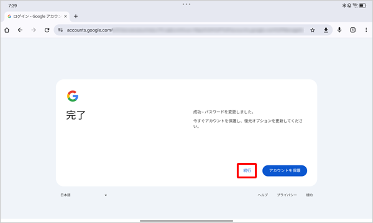Tap the three-dot multitasking handle at top
The height and width of the screenshot is (223, 373).
click(186, 4)
